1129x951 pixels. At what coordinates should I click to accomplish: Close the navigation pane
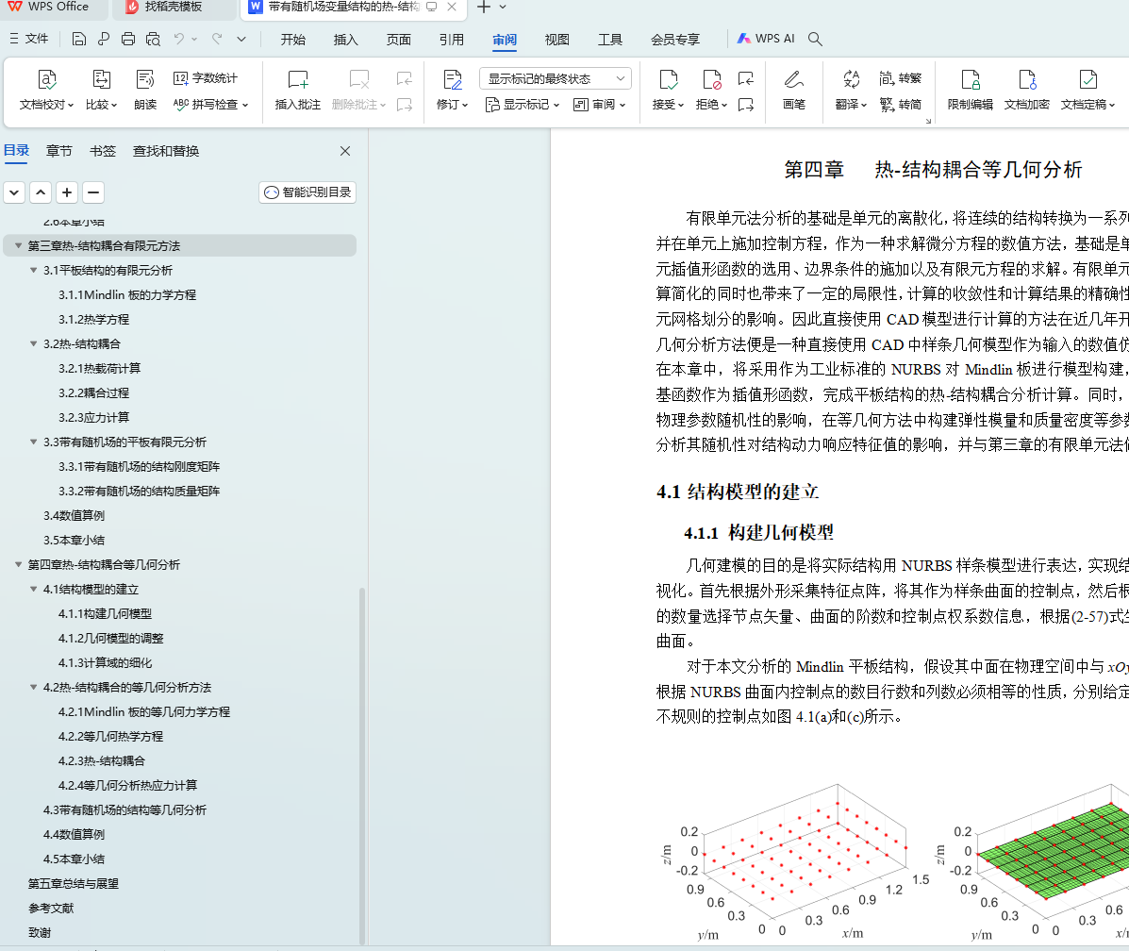pyautogui.click(x=345, y=151)
